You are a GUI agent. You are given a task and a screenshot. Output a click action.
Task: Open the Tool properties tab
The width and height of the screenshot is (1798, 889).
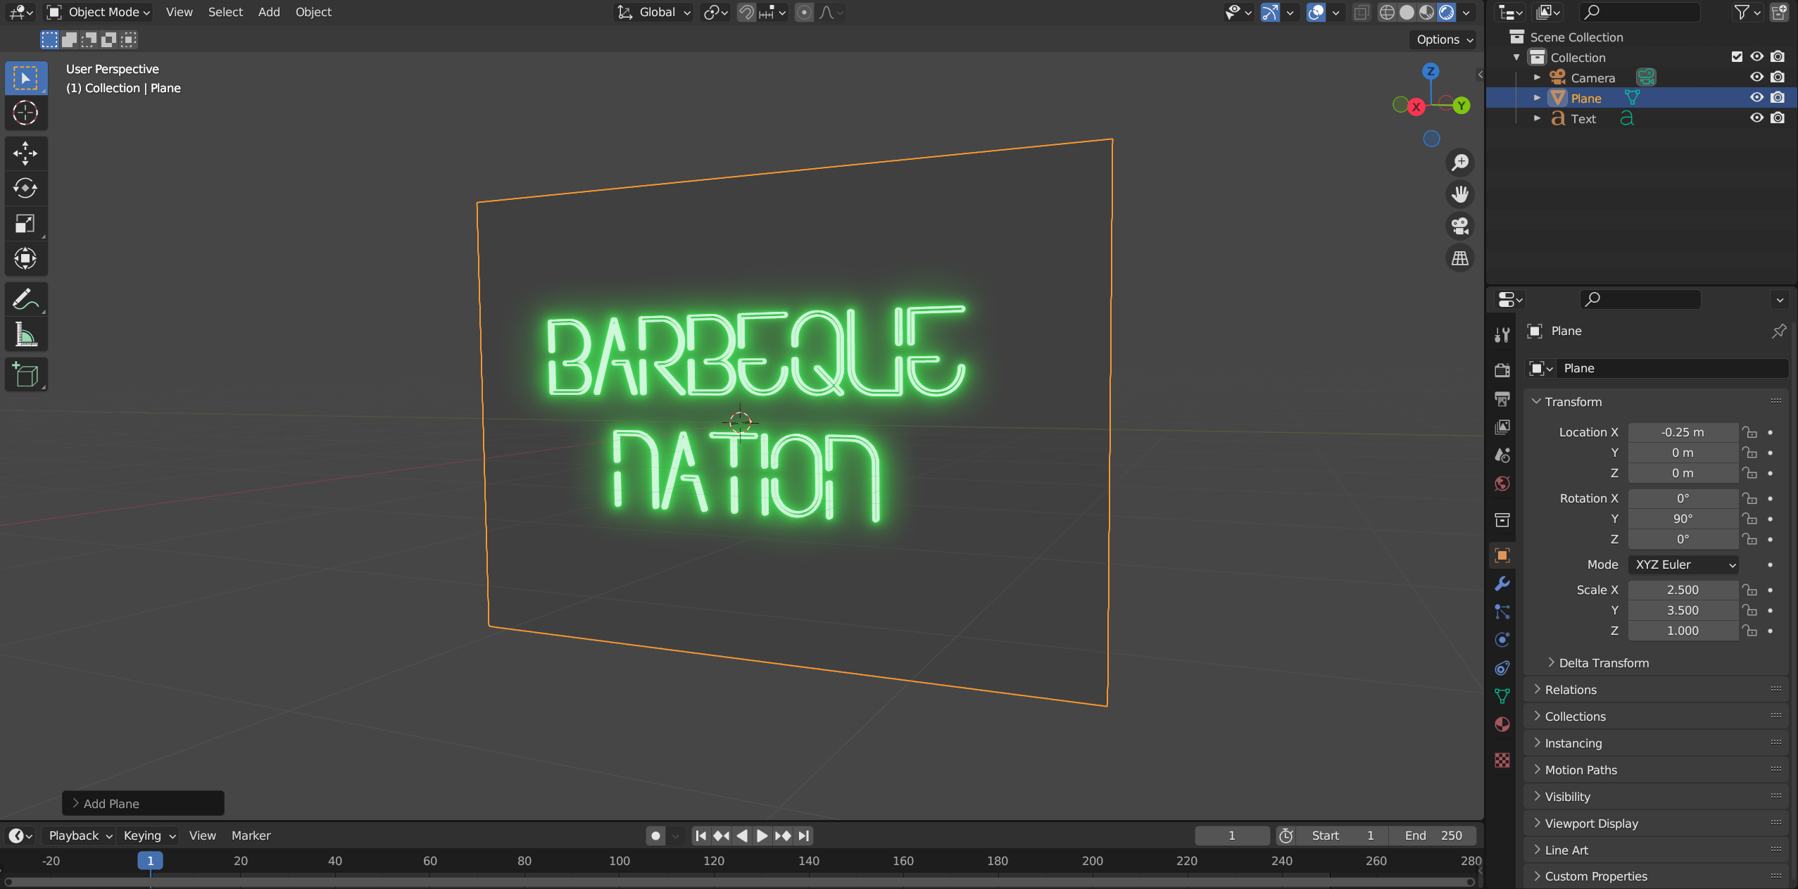click(x=1502, y=335)
